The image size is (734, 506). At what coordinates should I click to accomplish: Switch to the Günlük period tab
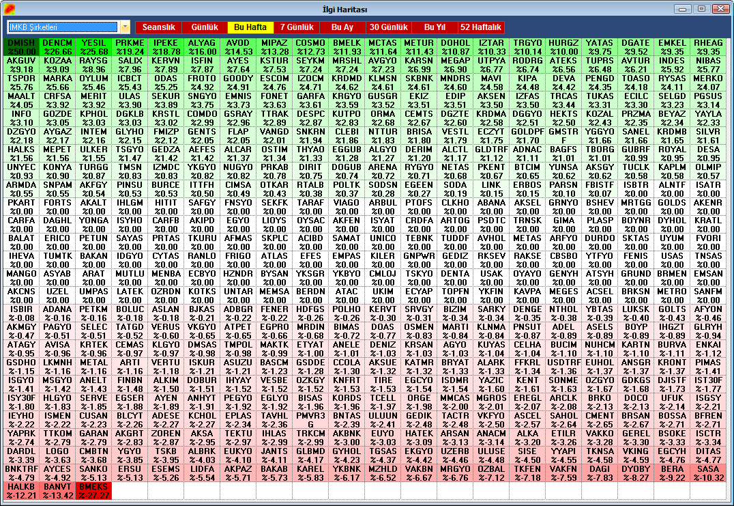tap(205, 27)
